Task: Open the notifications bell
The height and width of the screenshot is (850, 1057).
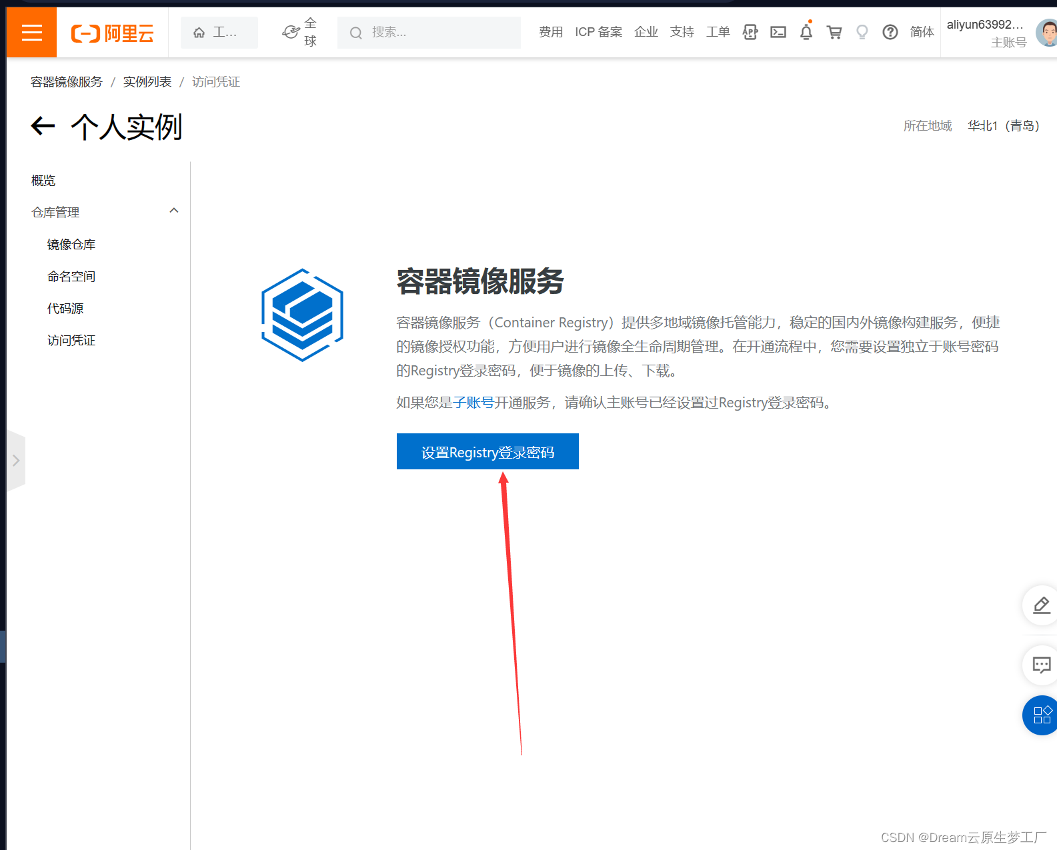Action: (x=806, y=32)
